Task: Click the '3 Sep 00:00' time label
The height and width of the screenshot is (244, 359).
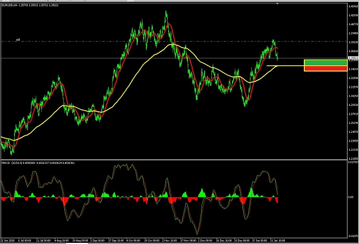Action: click(98, 241)
